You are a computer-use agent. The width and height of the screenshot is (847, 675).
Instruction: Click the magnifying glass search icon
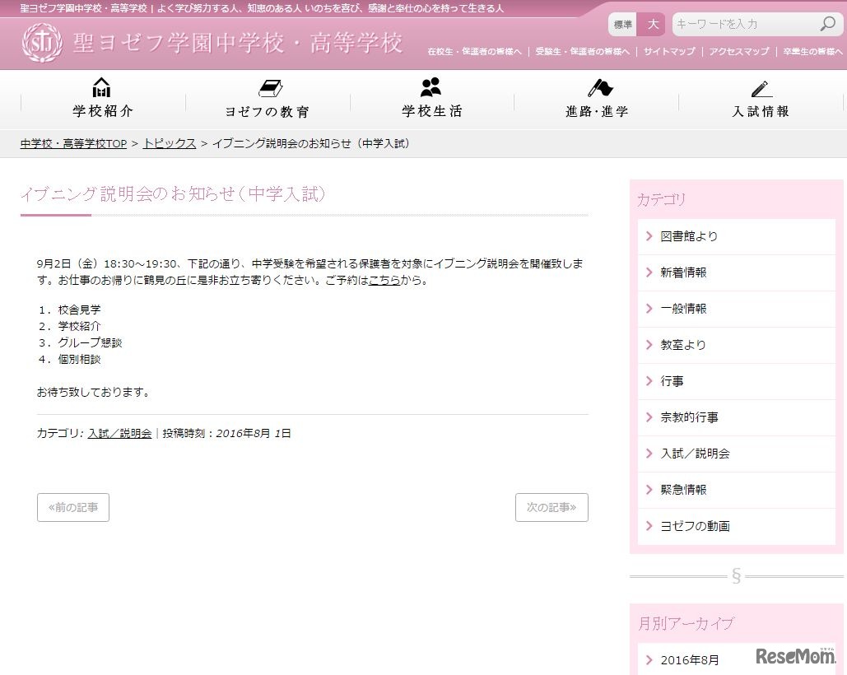click(x=826, y=24)
